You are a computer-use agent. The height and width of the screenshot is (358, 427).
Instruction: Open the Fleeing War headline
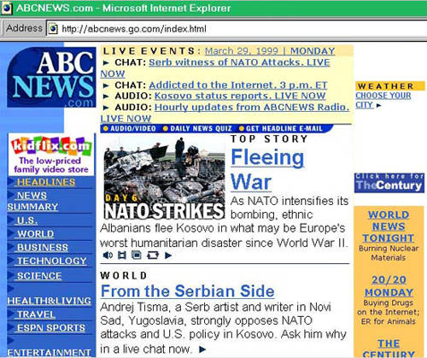click(267, 170)
